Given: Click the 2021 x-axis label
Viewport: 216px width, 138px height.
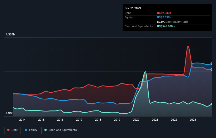Looking at the screenshot, I should click(155, 120).
